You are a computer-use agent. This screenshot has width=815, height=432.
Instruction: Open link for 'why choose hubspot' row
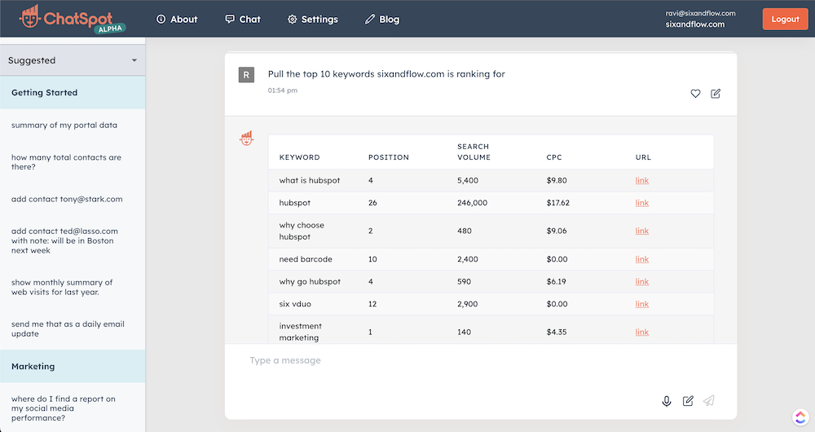point(642,231)
